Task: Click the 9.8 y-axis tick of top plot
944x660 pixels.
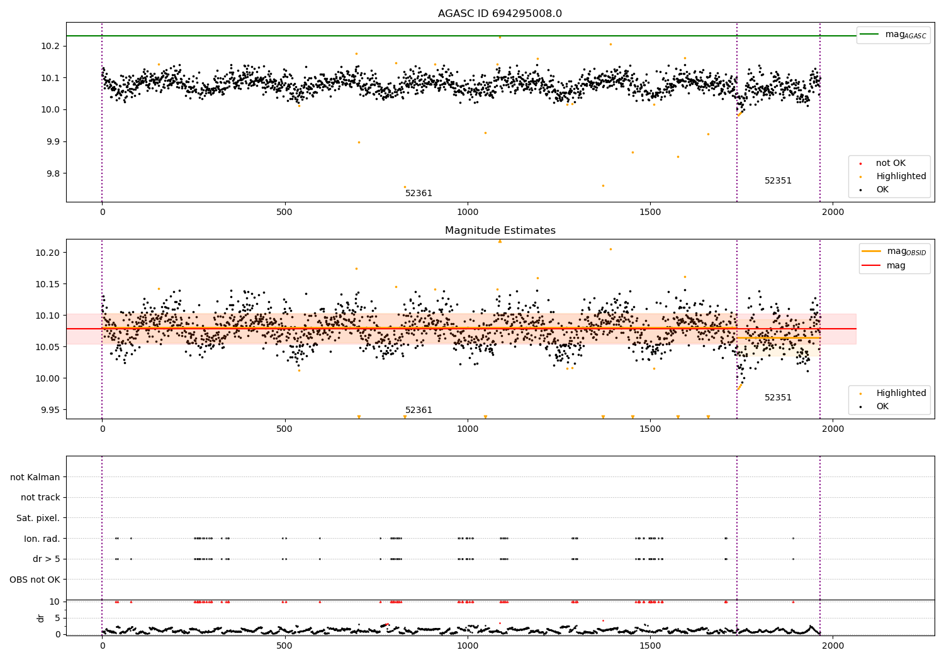Action: tap(53, 173)
